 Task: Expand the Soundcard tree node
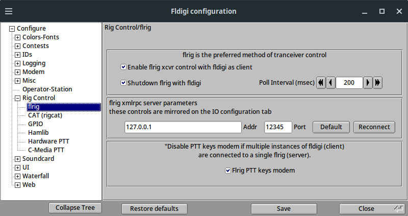pyautogui.click(x=18, y=159)
